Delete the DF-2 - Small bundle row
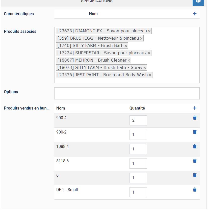208x211 pixels. [195, 190]
